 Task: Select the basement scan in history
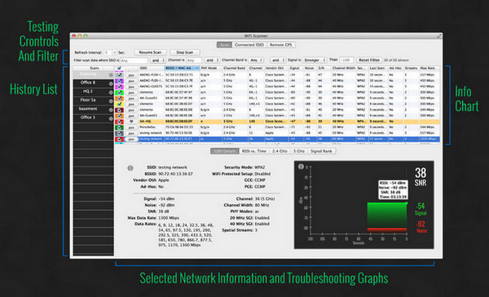[93, 109]
